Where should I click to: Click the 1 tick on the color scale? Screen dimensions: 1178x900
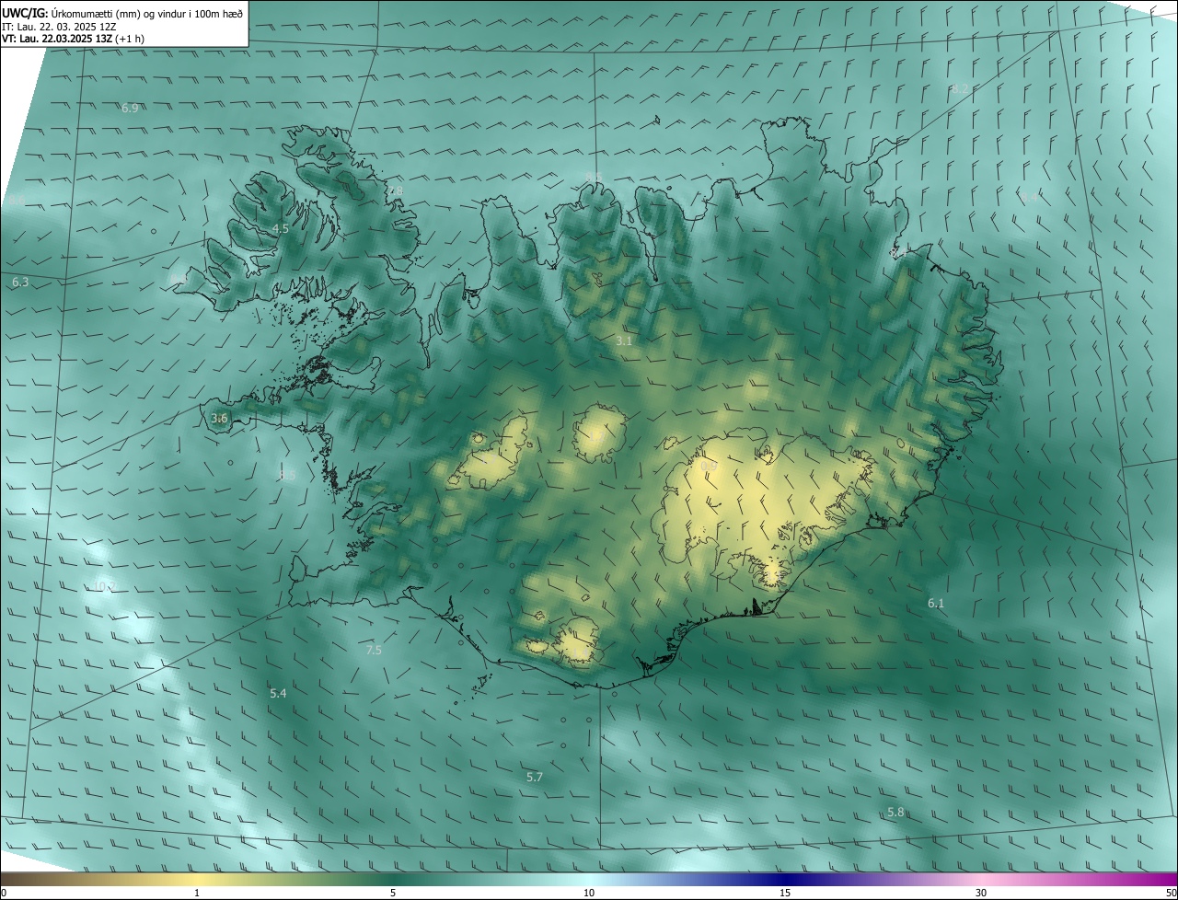(x=197, y=893)
